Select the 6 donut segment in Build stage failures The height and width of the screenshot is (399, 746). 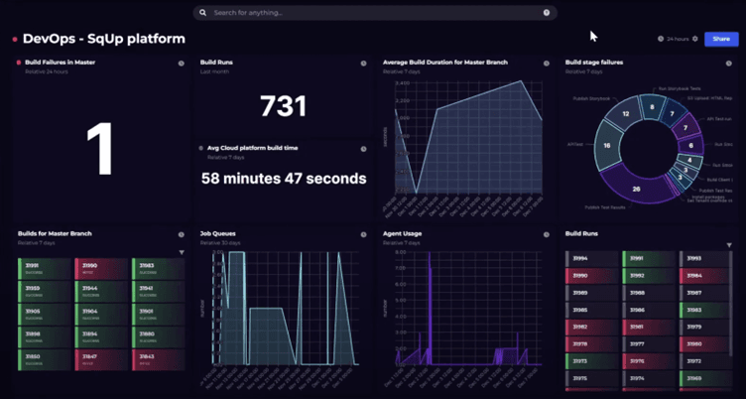(x=690, y=146)
